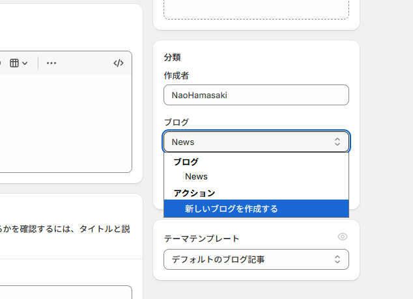Image resolution: width=413 pixels, height=299 pixels.
Task: Click inside the rich text editor body
Action: pyautogui.click(x=65, y=123)
